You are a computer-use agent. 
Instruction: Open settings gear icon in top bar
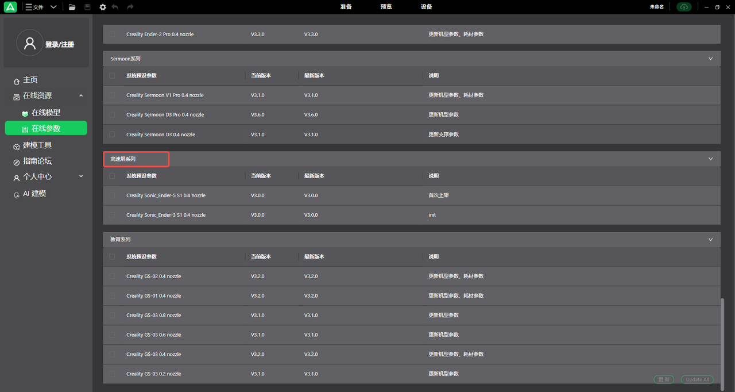pyautogui.click(x=103, y=7)
